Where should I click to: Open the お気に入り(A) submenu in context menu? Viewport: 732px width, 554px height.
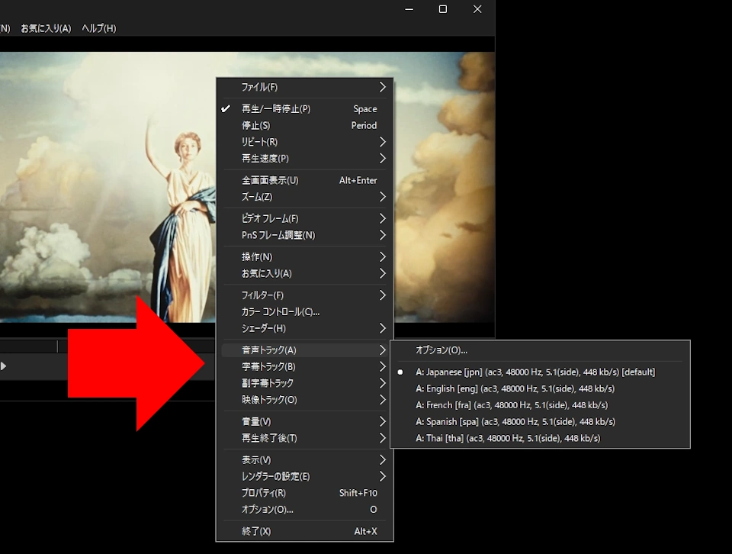[305, 273]
